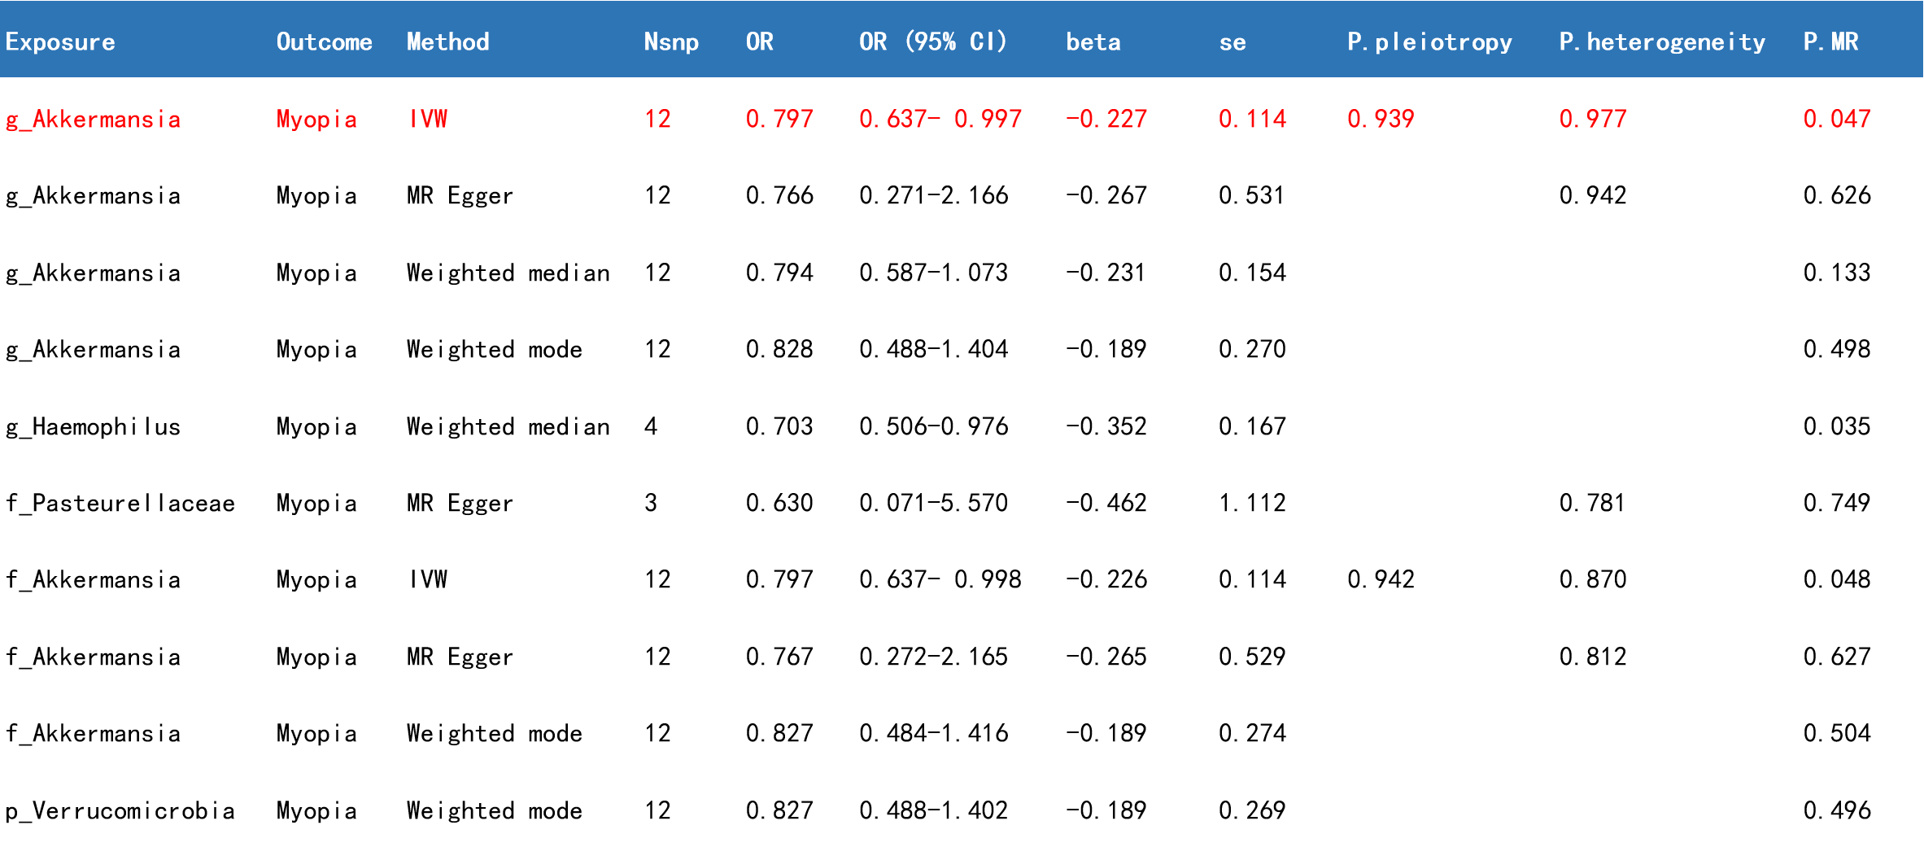Click the red P.pleiotropy value 0.939
The image size is (1924, 847).
(x=1380, y=120)
